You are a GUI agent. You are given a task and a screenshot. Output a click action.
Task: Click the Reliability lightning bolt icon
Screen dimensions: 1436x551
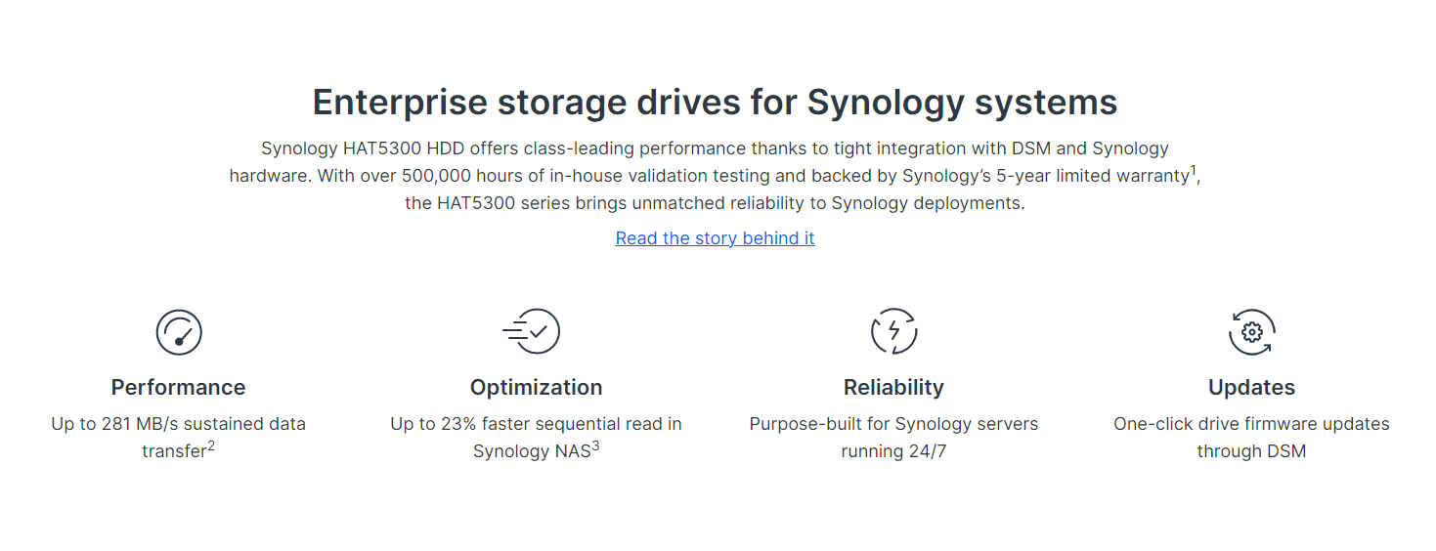pos(893,332)
